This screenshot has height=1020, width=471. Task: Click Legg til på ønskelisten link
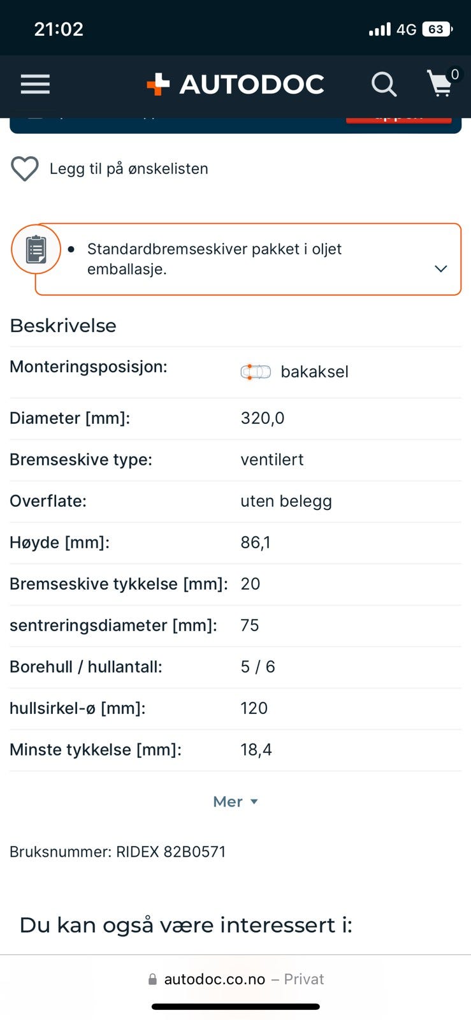129,169
